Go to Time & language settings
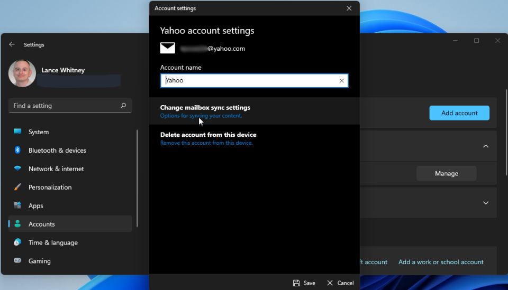The width and height of the screenshot is (508, 290). 53,243
